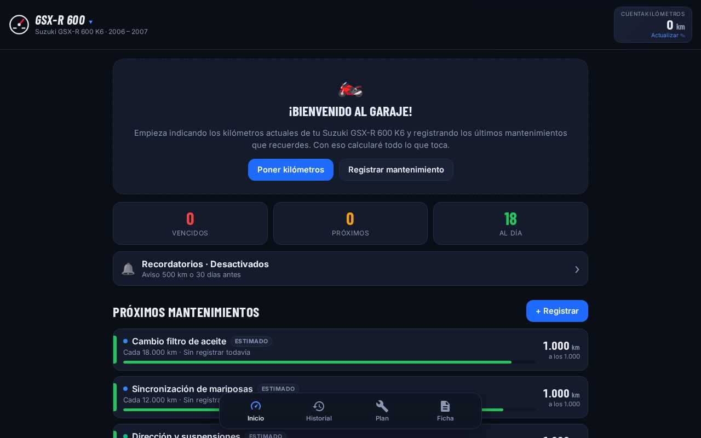This screenshot has width=701, height=438.
Task: Open the Ficha document icon
Action: point(445,406)
